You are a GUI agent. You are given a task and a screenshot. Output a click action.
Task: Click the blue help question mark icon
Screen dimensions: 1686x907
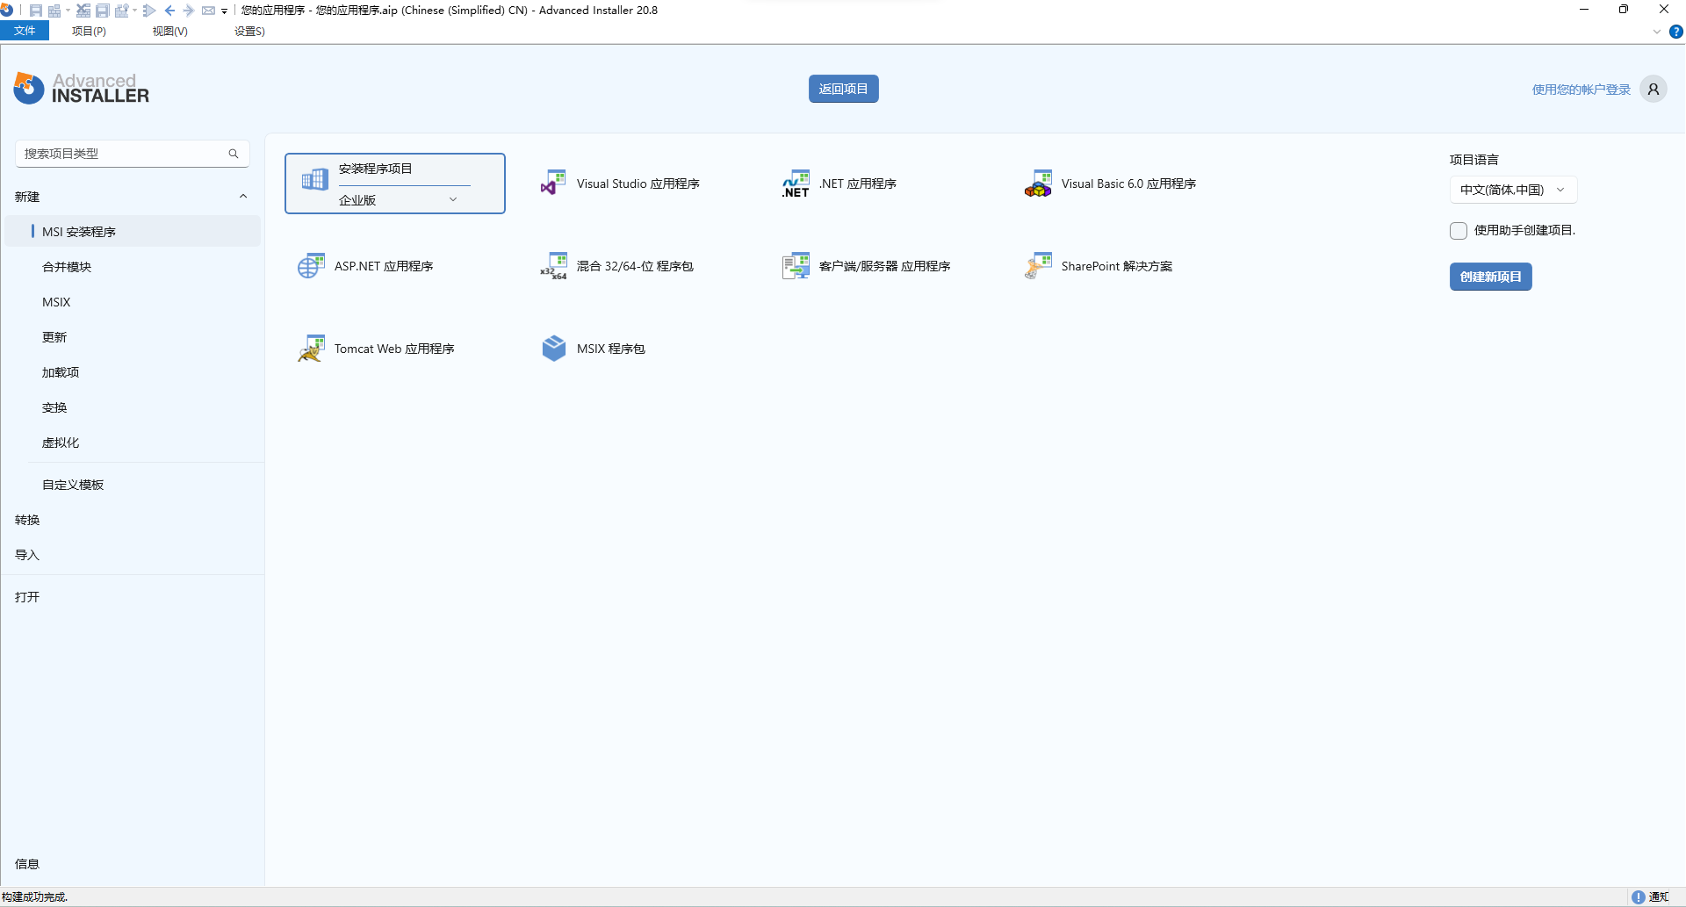[x=1675, y=32]
